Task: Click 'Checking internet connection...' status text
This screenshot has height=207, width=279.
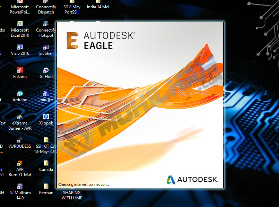Action: [x=84, y=184]
